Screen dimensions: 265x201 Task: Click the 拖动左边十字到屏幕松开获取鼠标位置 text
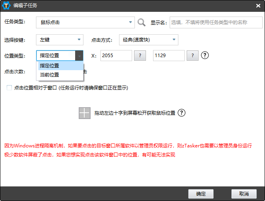click(x=135, y=113)
